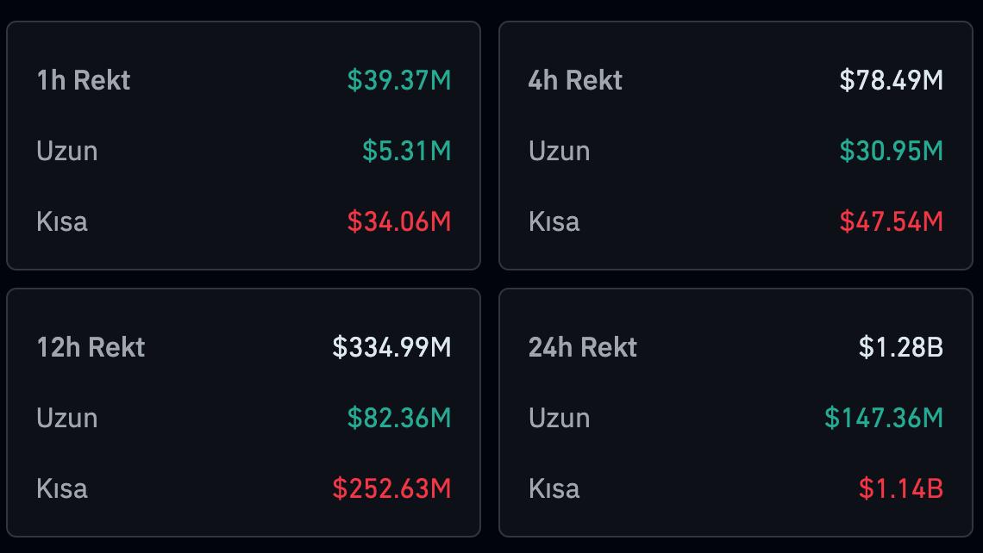Viewport: 983px width, 553px height.
Task: Select the $78.49M 4h Rekt total
Action: click(x=892, y=80)
